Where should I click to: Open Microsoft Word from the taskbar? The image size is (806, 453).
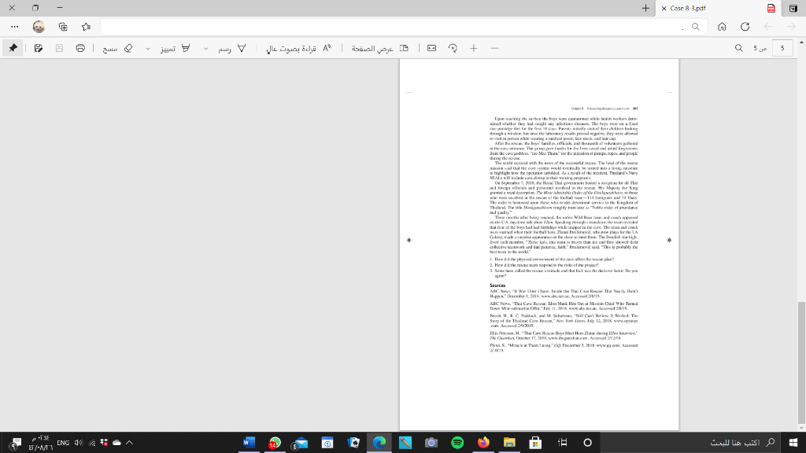250,442
